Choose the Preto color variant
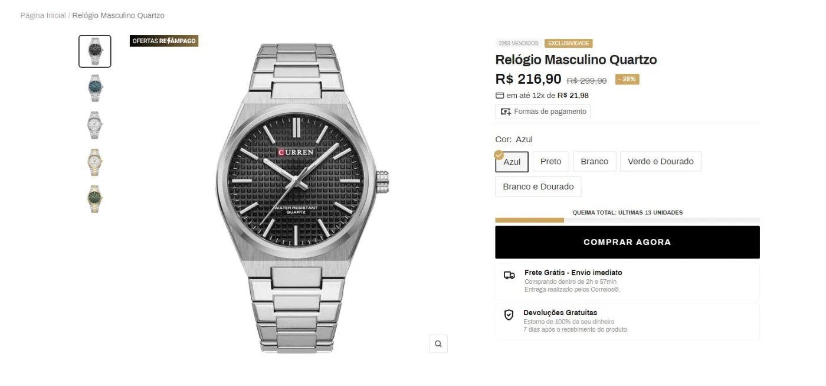 coord(550,162)
